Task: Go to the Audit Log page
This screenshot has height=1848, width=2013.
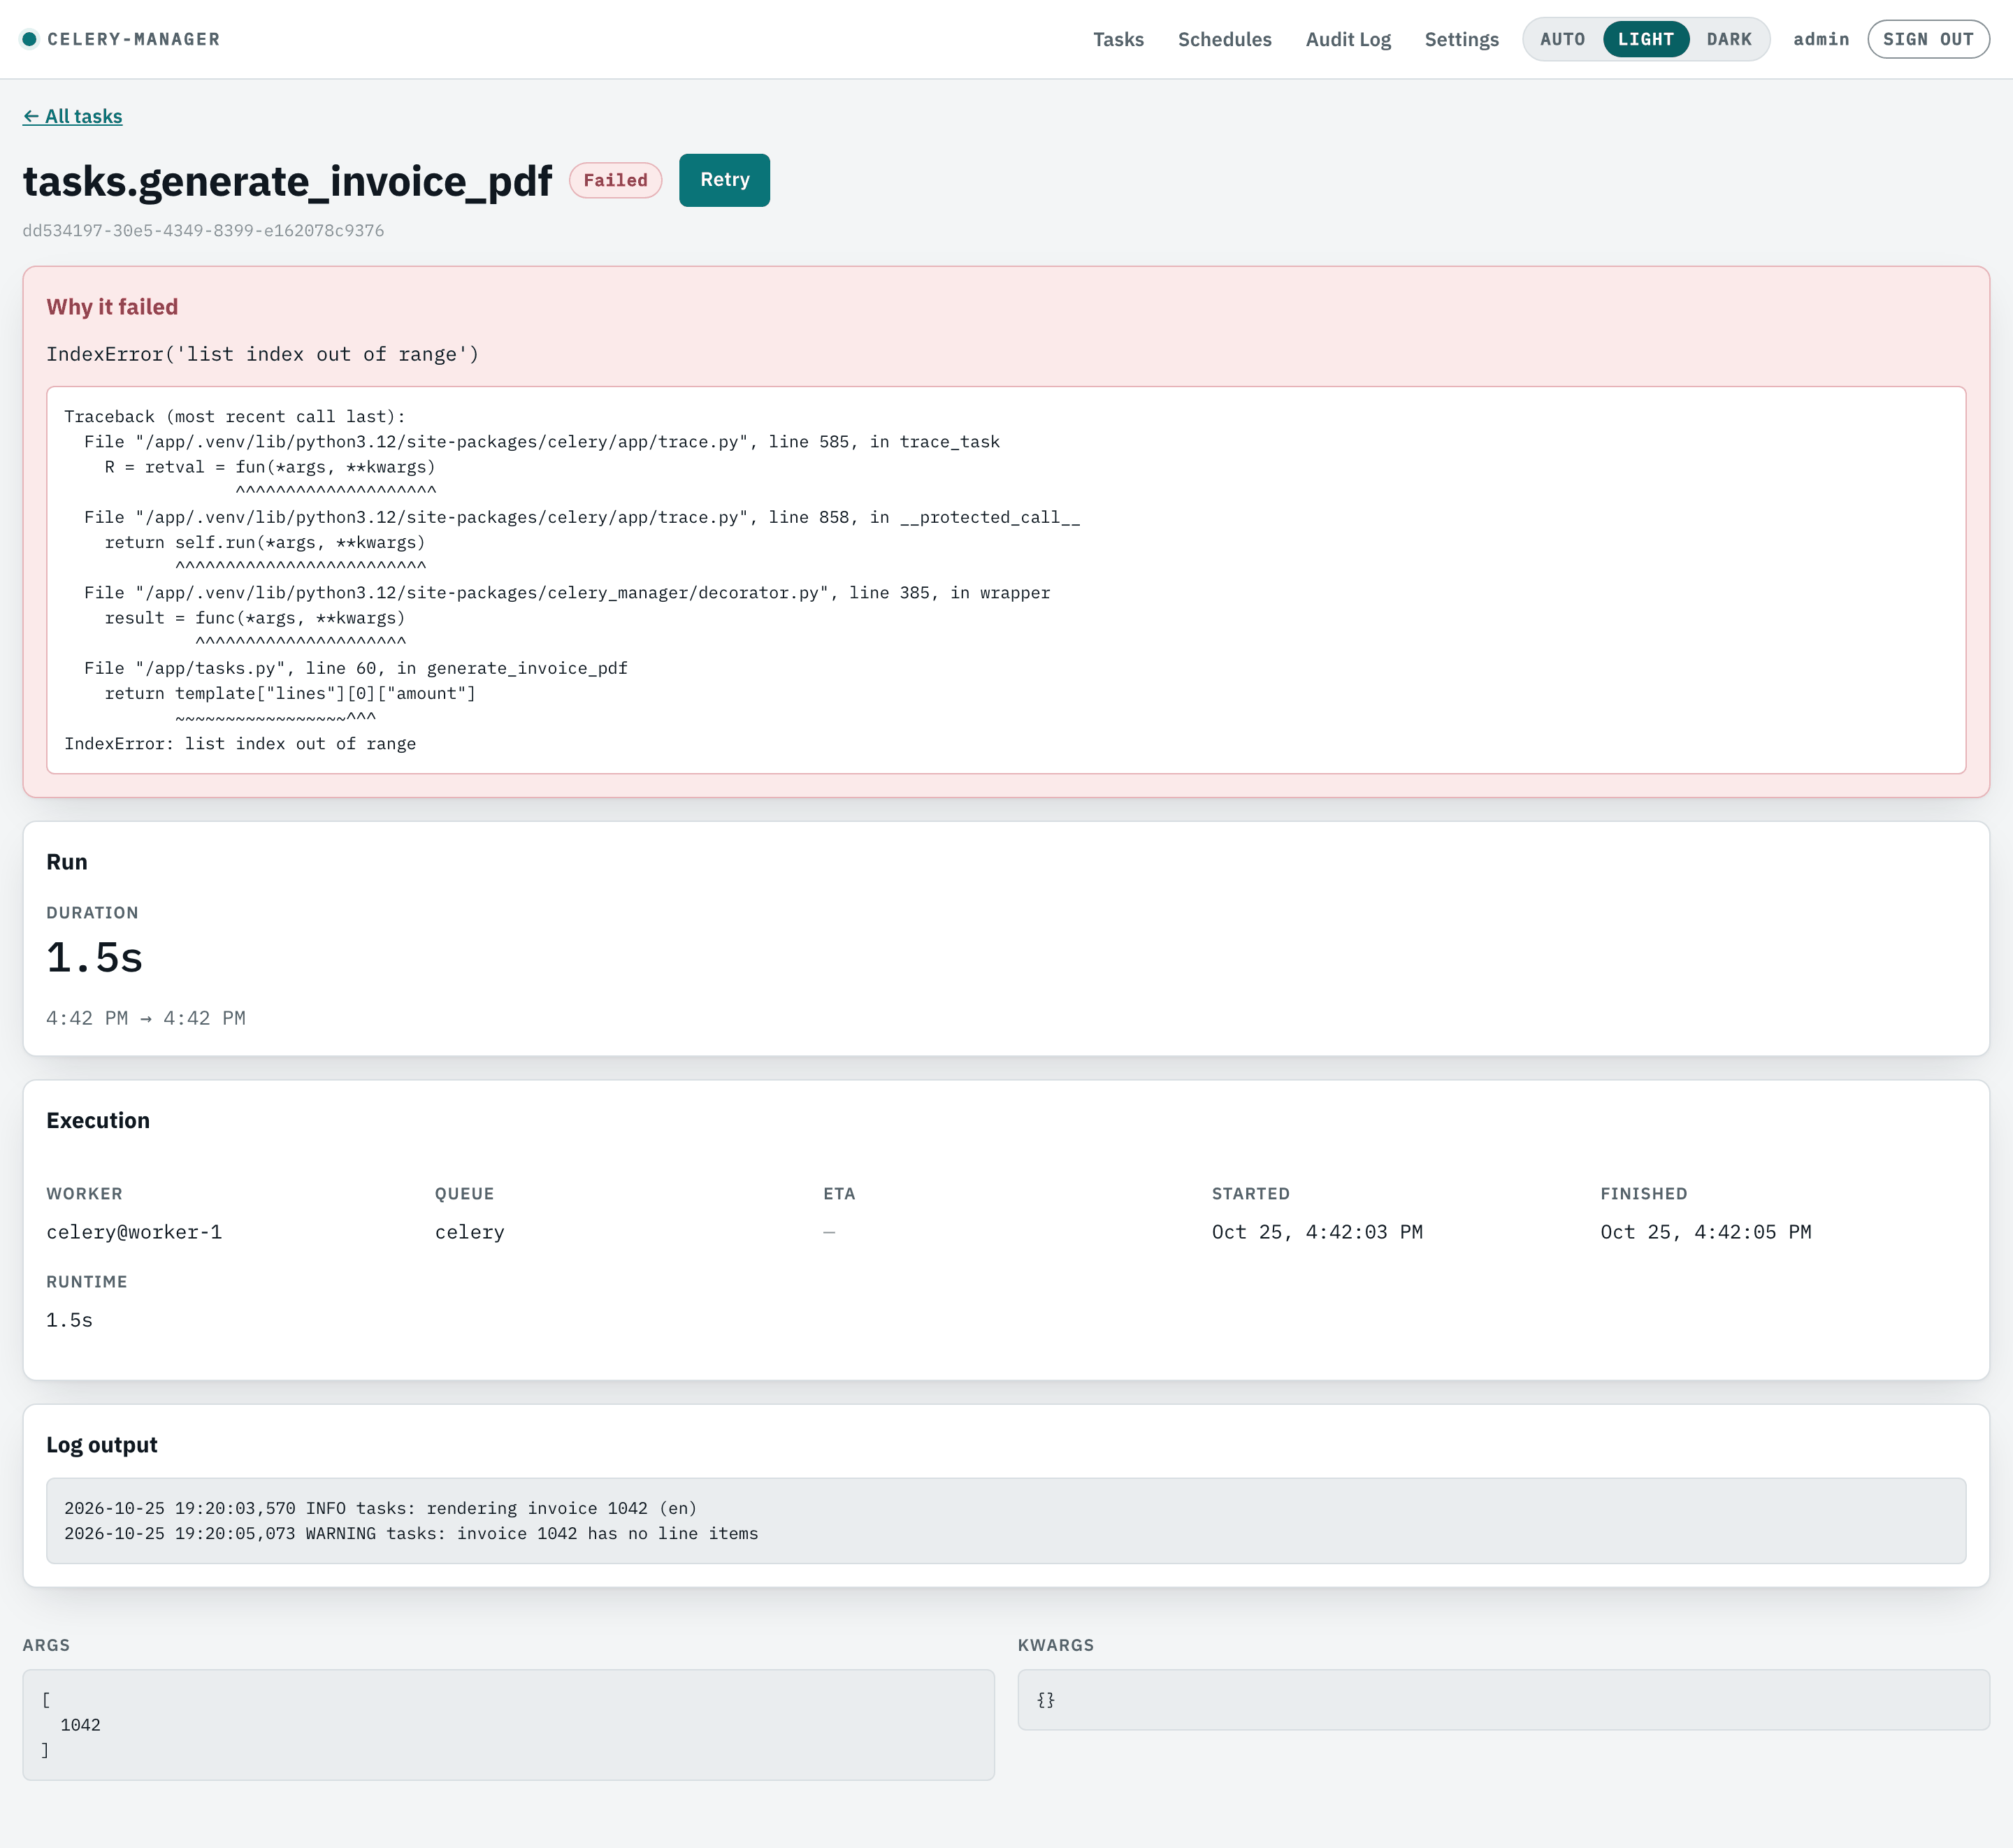Action: (1348, 39)
